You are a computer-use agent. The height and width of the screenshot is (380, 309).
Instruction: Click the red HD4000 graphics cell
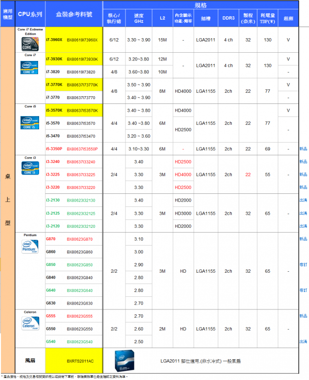click(x=183, y=175)
